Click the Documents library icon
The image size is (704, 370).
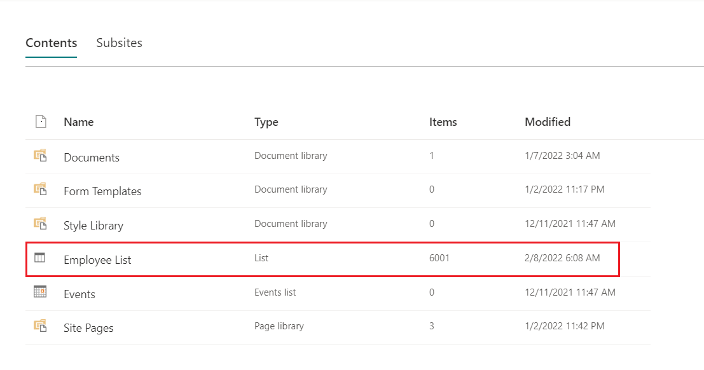click(x=41, y=155)
